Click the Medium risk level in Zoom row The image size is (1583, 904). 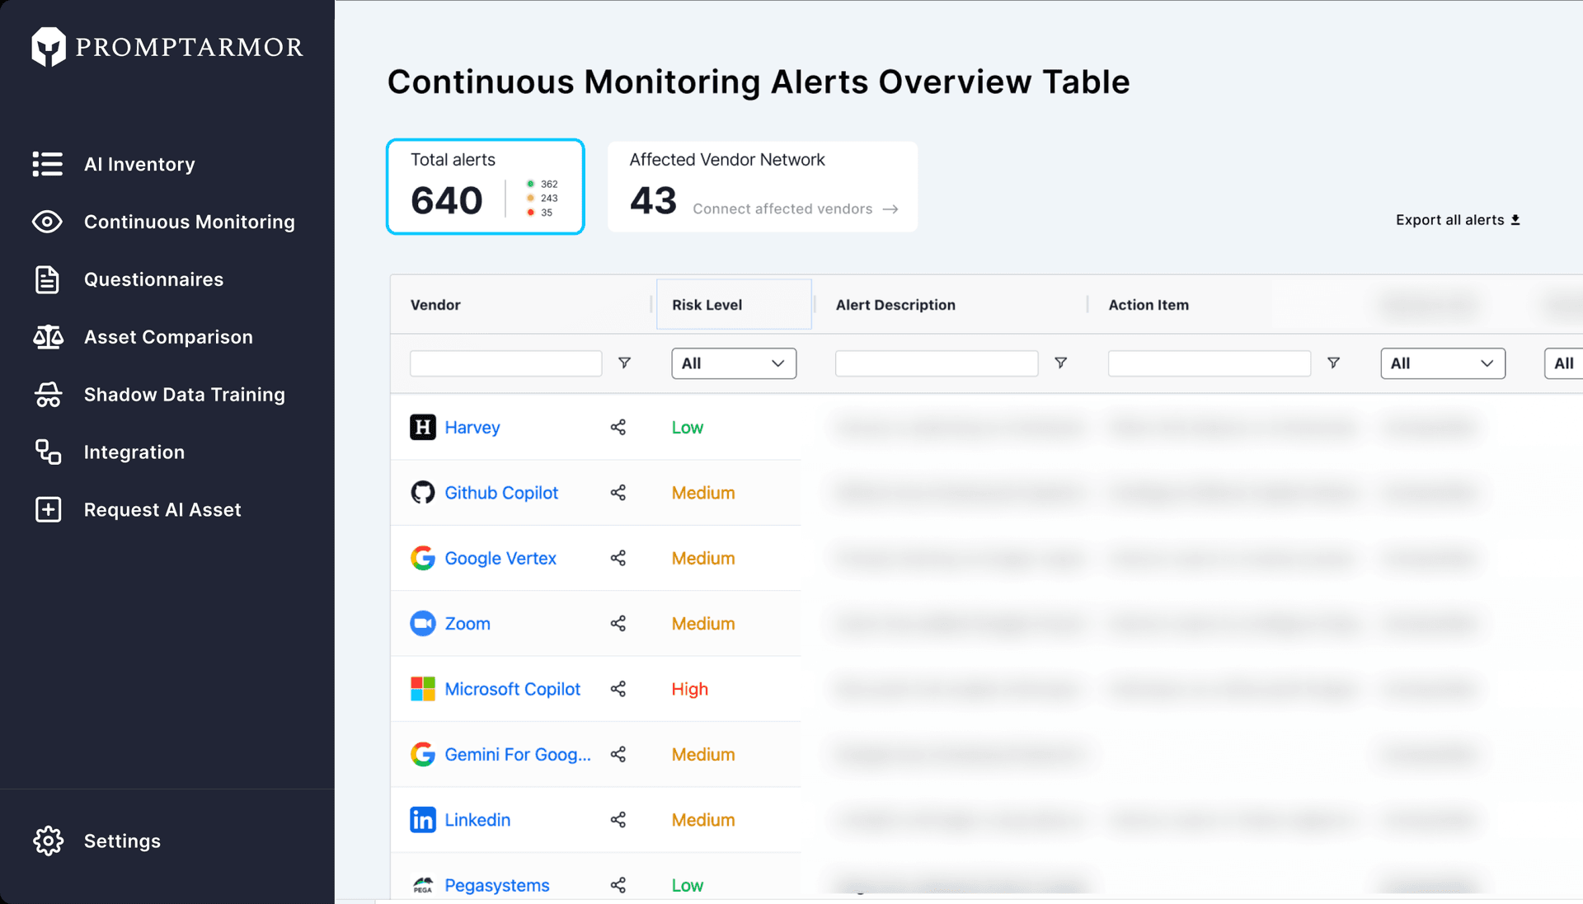pyautogui.click(x=703, y=623)
